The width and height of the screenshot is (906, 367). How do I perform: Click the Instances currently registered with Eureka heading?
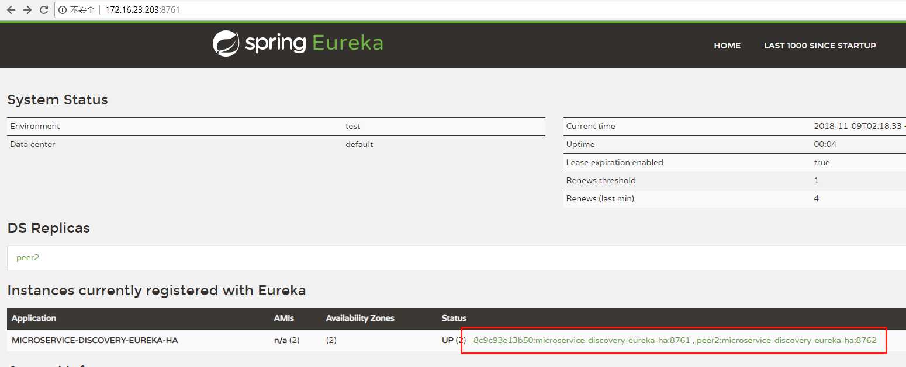click(x=157, y=291)
